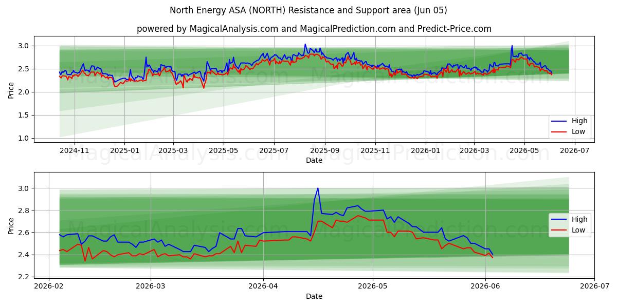Click the '2026-02' x-axis label in bottom chart
Image resolution: width=617 pixels, height=308 pixels.
pyautogui.click(x=48, y=286)
